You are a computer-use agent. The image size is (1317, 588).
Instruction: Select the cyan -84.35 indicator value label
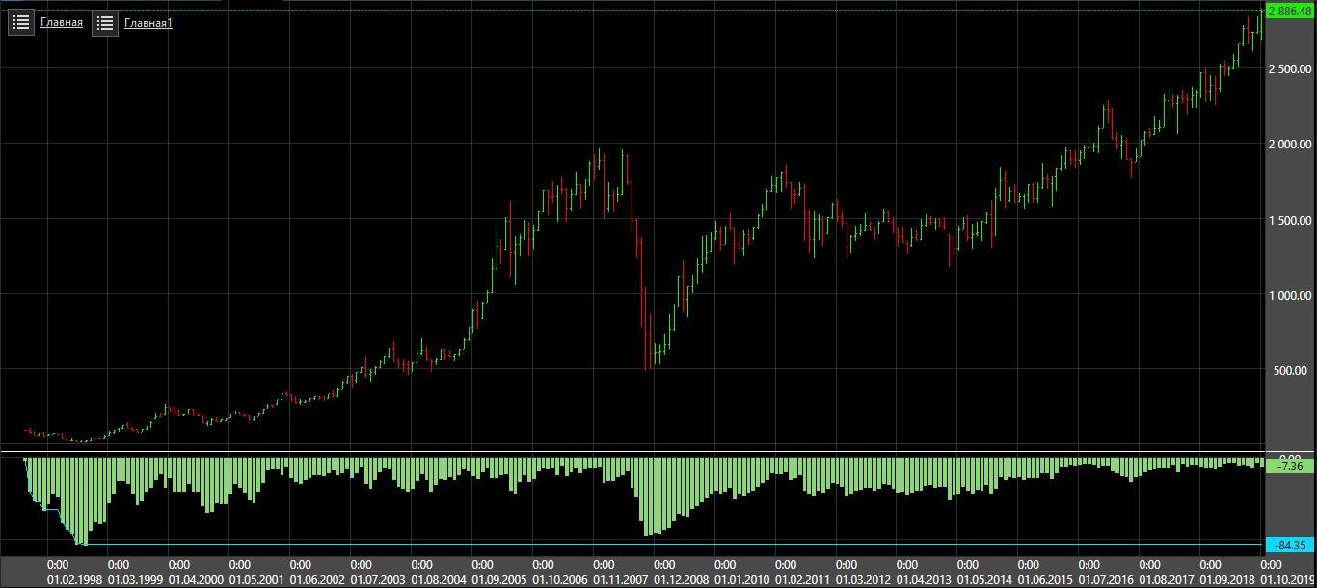point(1290,546)
